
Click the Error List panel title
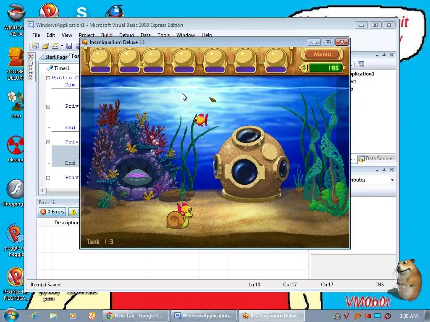[x=48, y=203]
